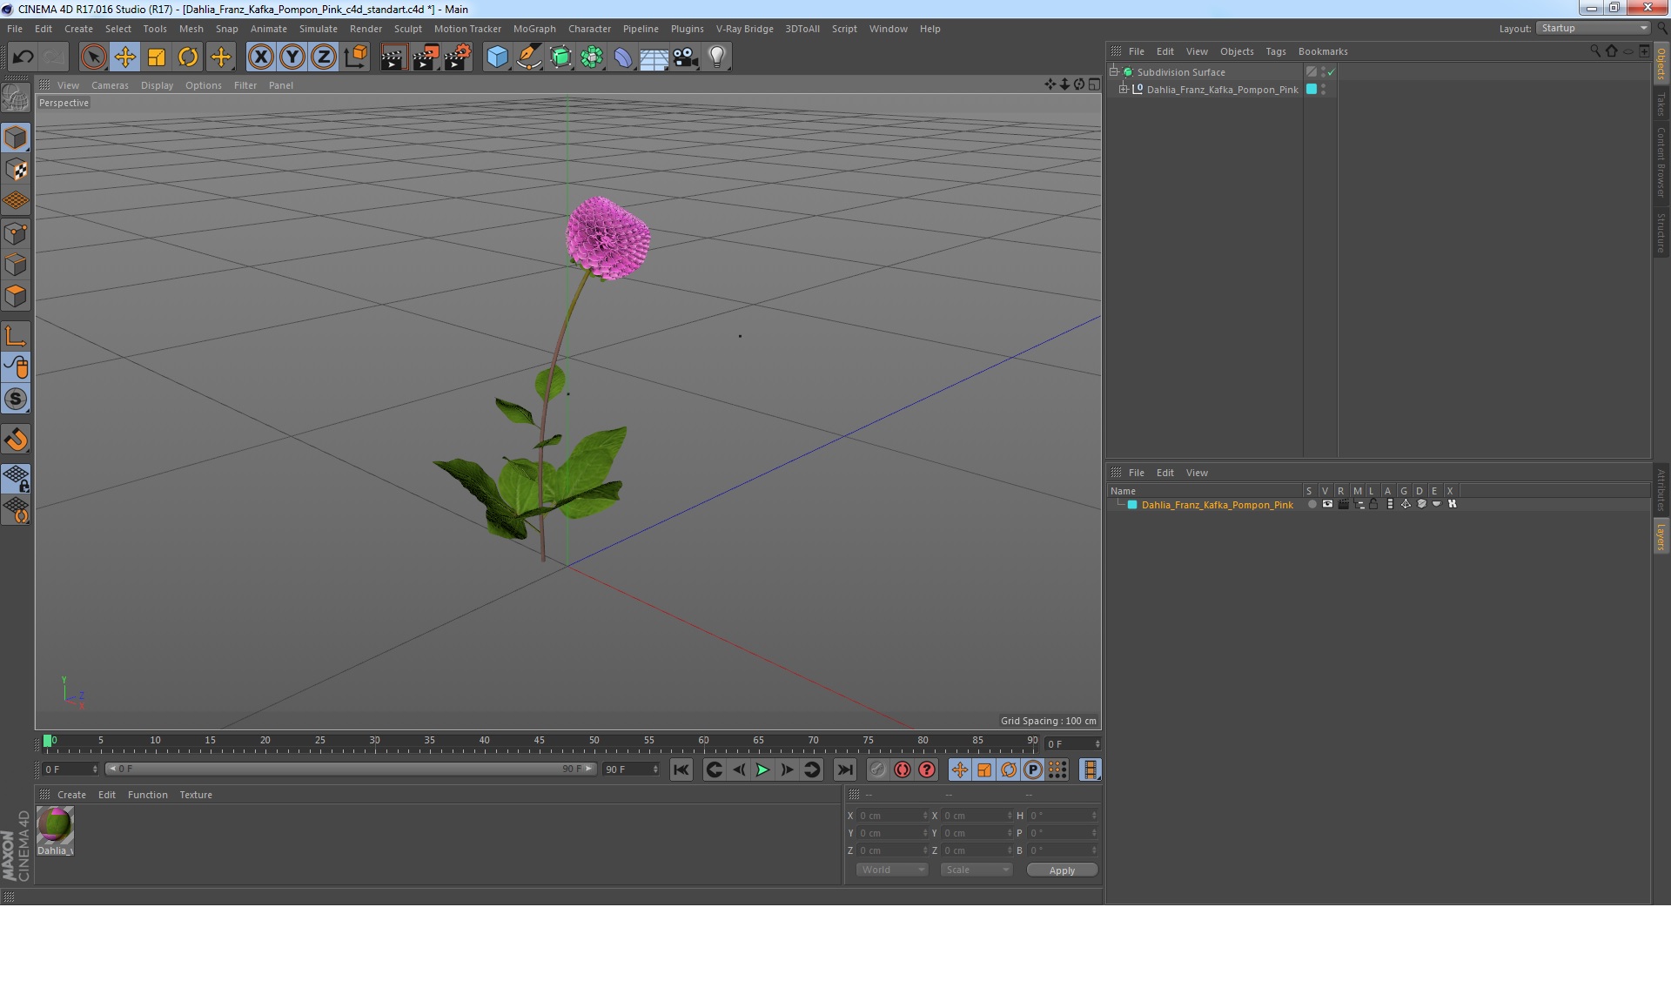The image size is (1671, 1008).
Task: Open the Structure side tab
Action: click(x=1661, y=232)
